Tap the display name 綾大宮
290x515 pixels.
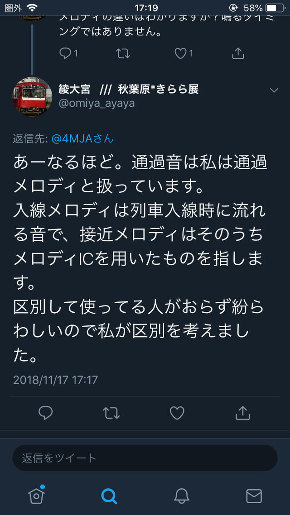[74, 89]
